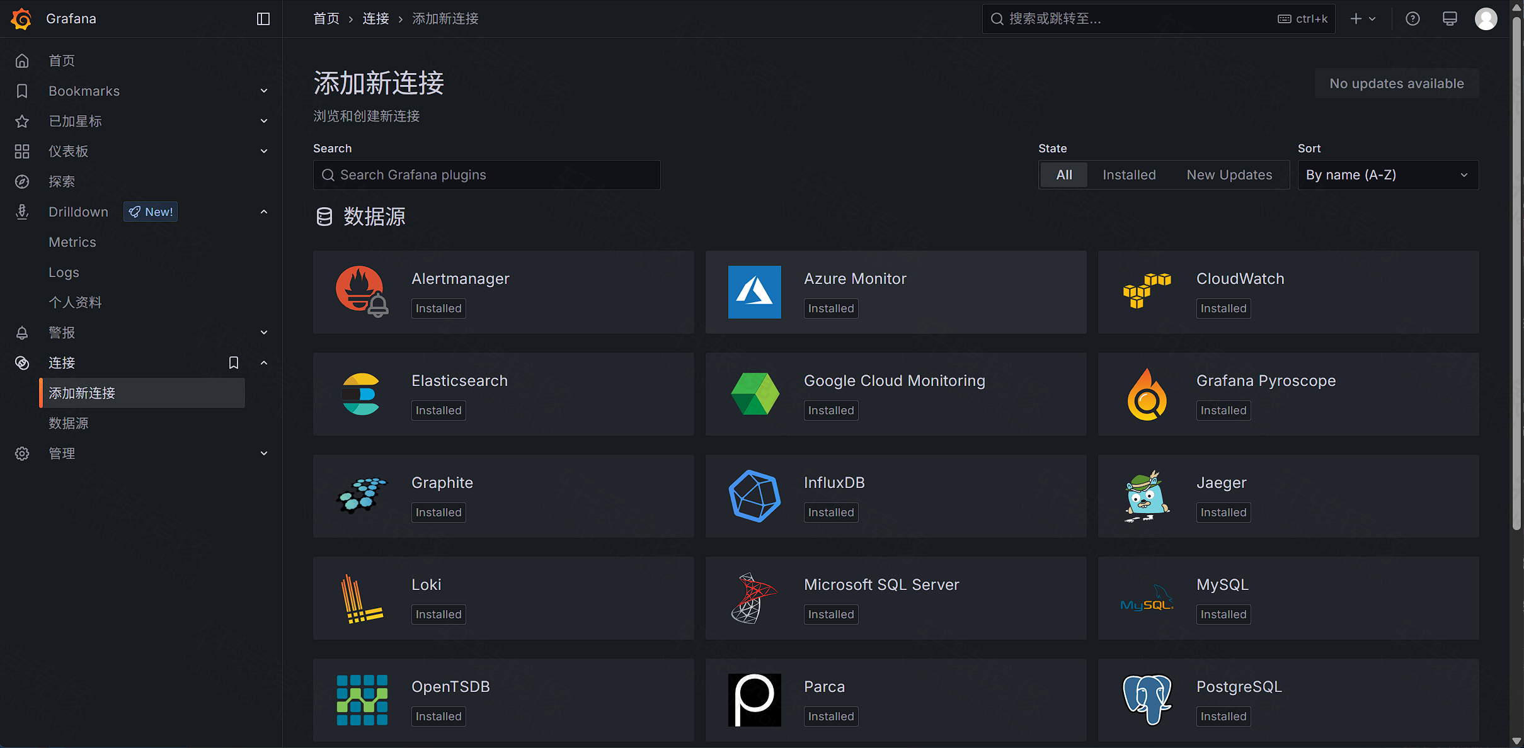Open the news monitor icon in top bar

(1450, 19)
